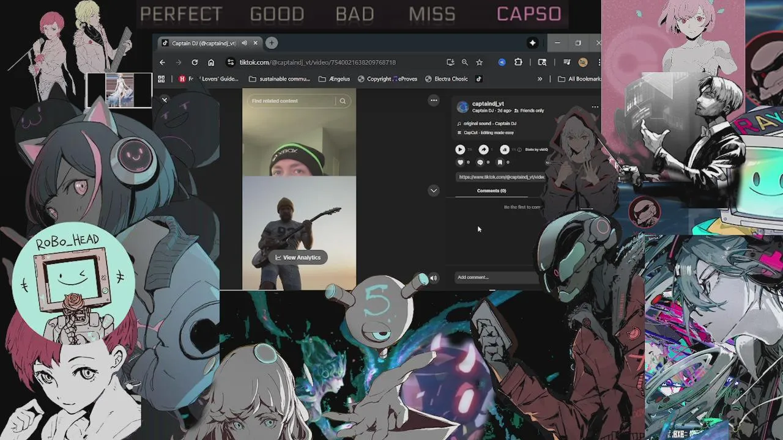Screen dimensions: 783x440
Task: Click the comment bubble icon
Action: 480,163
